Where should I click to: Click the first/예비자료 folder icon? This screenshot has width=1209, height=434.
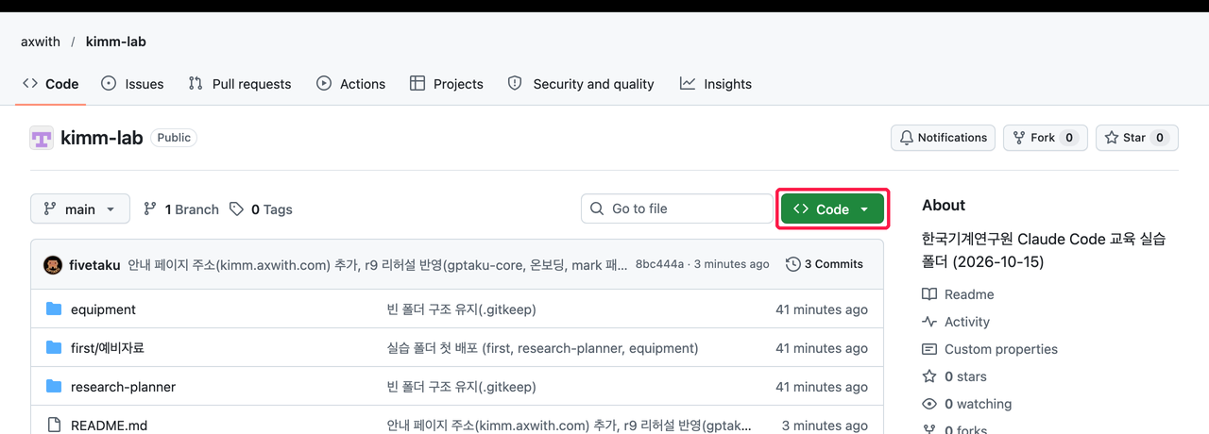point(54,348)
